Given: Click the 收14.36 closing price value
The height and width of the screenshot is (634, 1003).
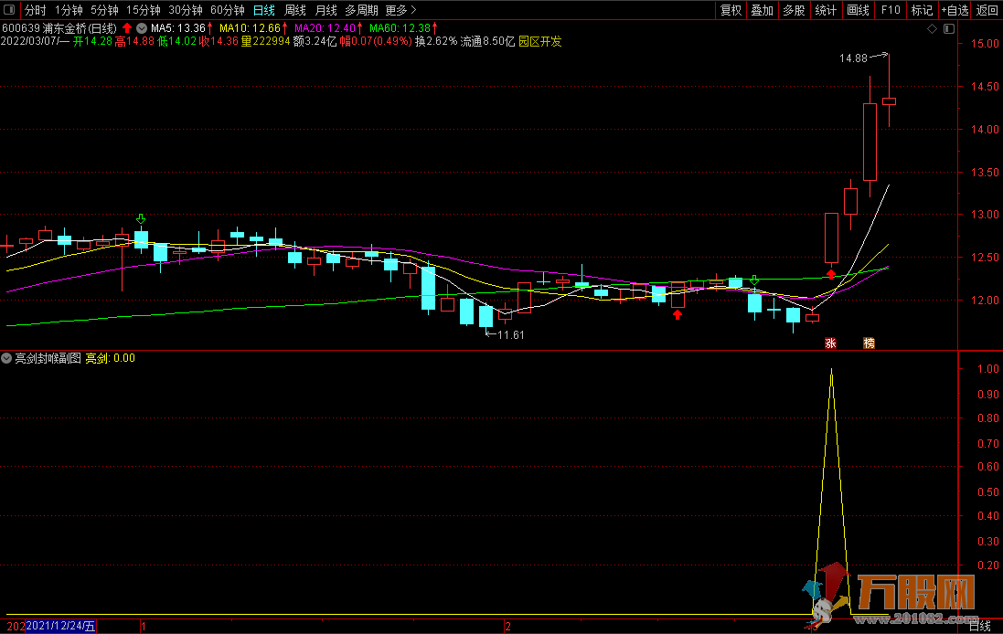Looking at the screenshot, I should (219, 41).
